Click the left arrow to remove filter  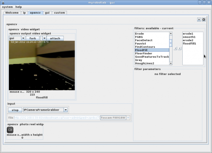(x=176, y=48)
